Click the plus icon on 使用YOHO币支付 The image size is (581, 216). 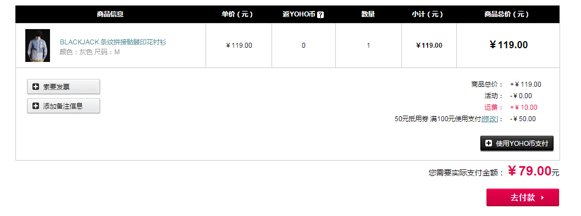click(489, 143)
